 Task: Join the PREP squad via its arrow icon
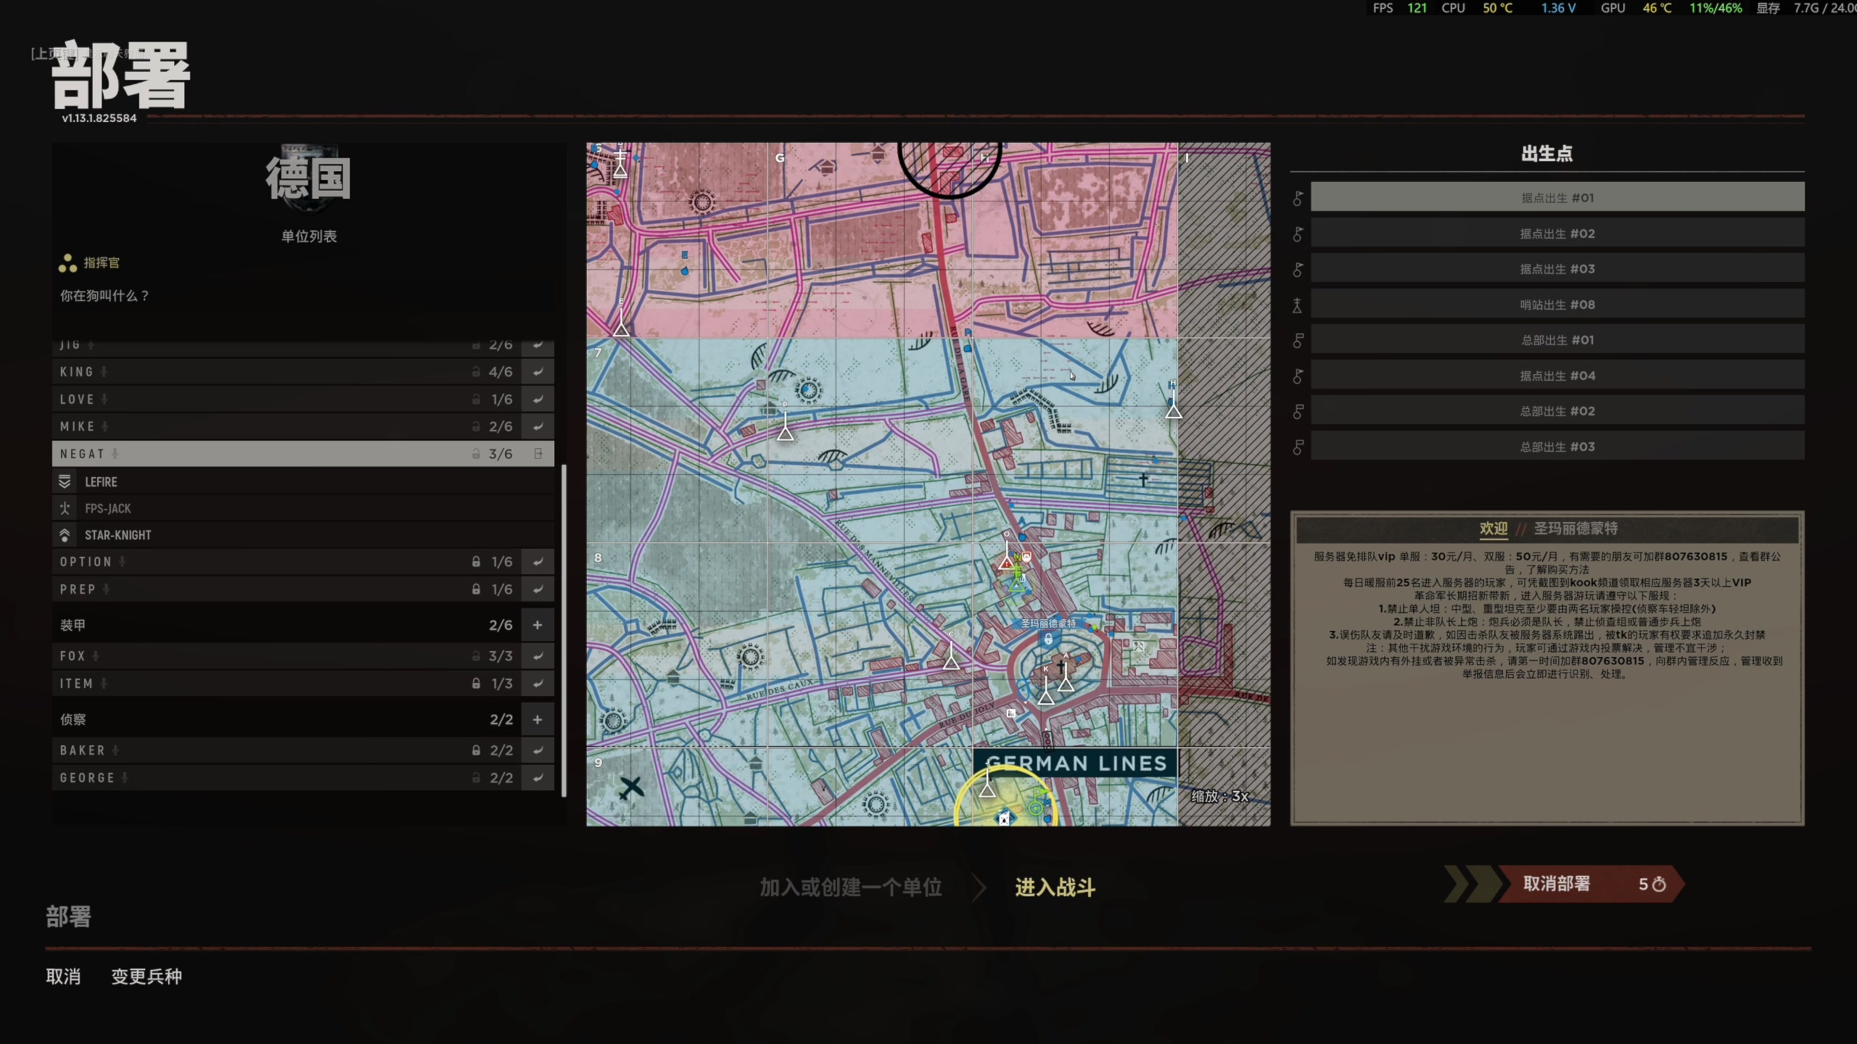[538, 589]
